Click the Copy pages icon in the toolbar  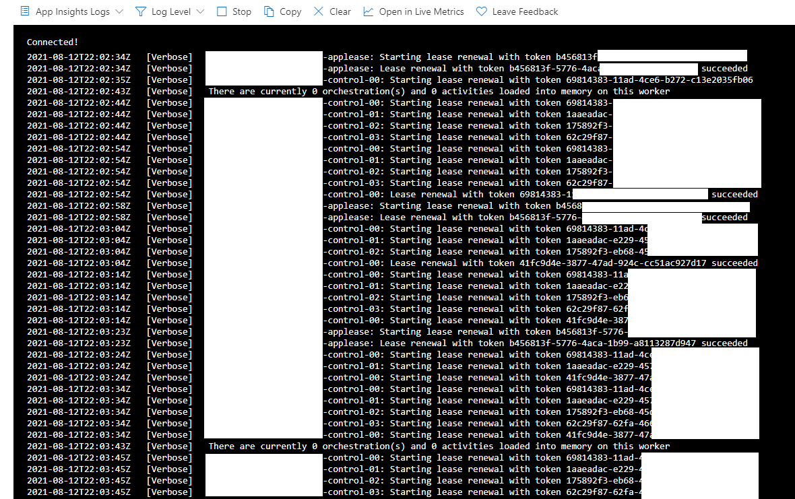coord(269,11)
